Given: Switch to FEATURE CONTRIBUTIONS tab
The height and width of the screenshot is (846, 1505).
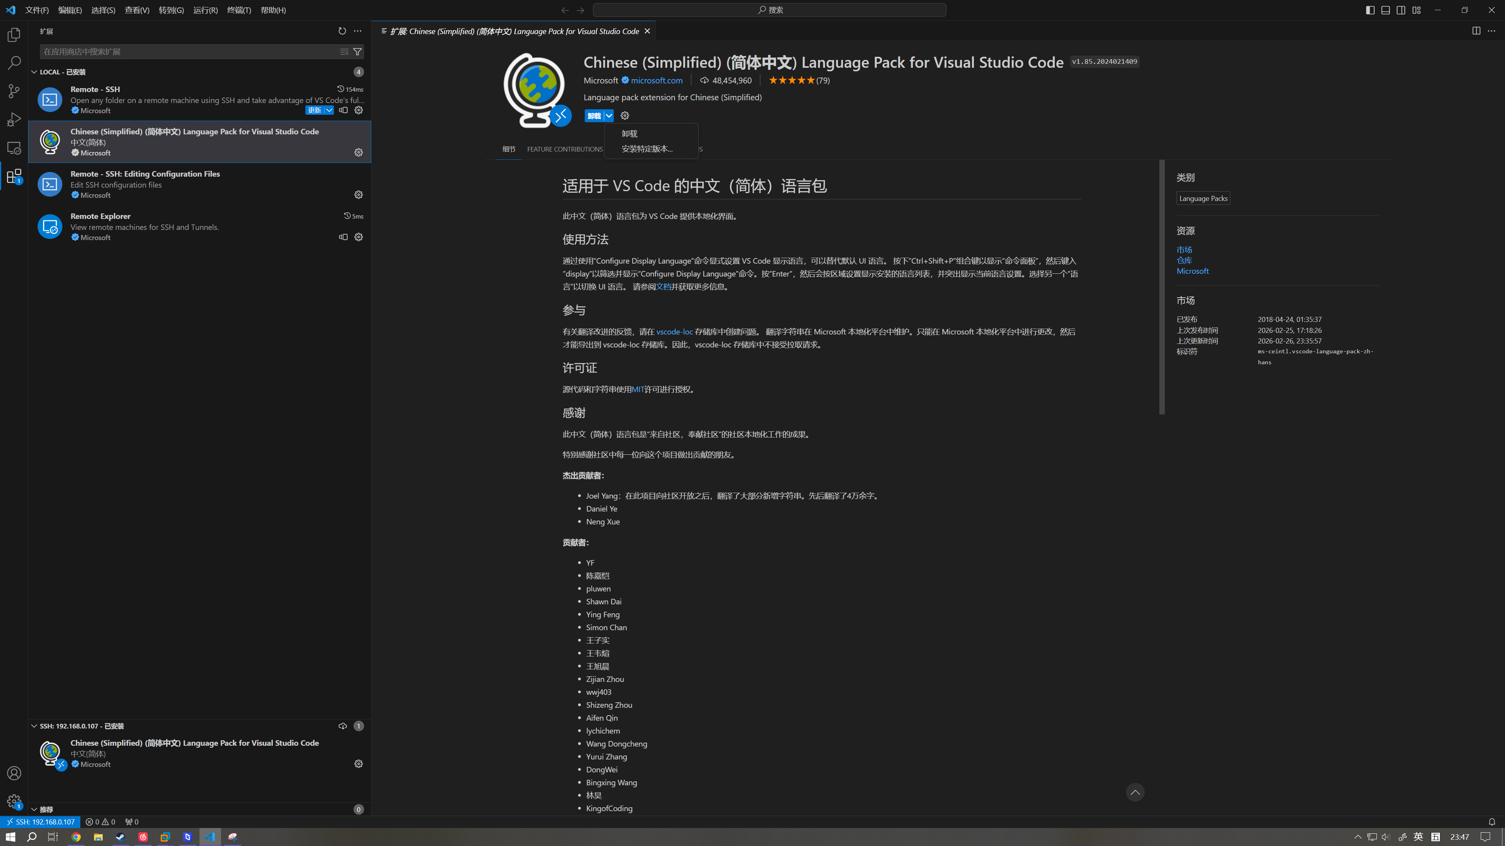Looking at the screenshot, I should pyautogui.click(x=564, y=150).
